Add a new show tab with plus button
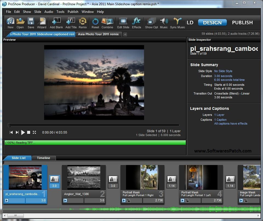Screen dimensions: 263x221 pyautogui.click(x=125, y=34)
